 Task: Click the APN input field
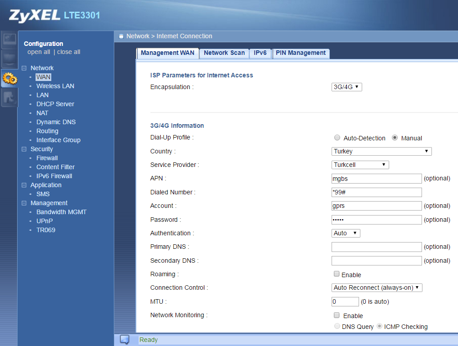click(x=377, y=179)
